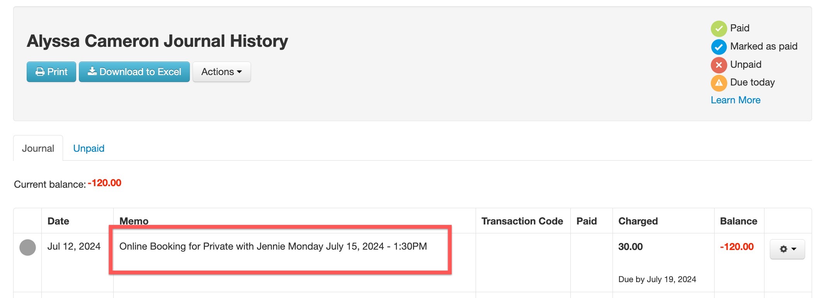819x298 pixels.
Task: Click the blue Marked as paid icon
Action: click(719, 47)
